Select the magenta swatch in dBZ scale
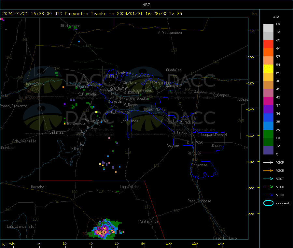293x248 pixels. coord(268,101)
